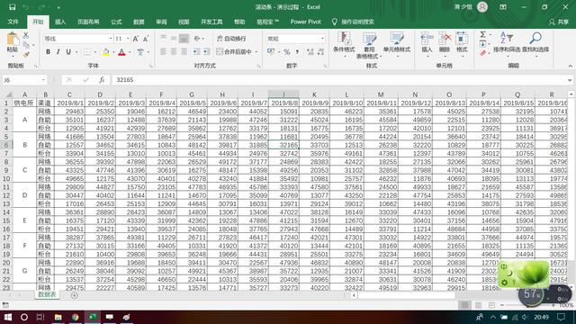This screenshot has height=324, width=576.
Task: Open the alignment group dialog launcher
Action: (258, 66)
